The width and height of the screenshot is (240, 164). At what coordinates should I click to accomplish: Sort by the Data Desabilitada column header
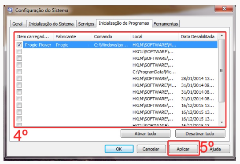[x=198, y=36]
